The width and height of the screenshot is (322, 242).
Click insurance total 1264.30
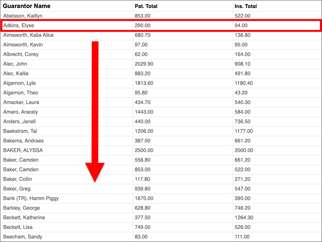click(244, 218)
